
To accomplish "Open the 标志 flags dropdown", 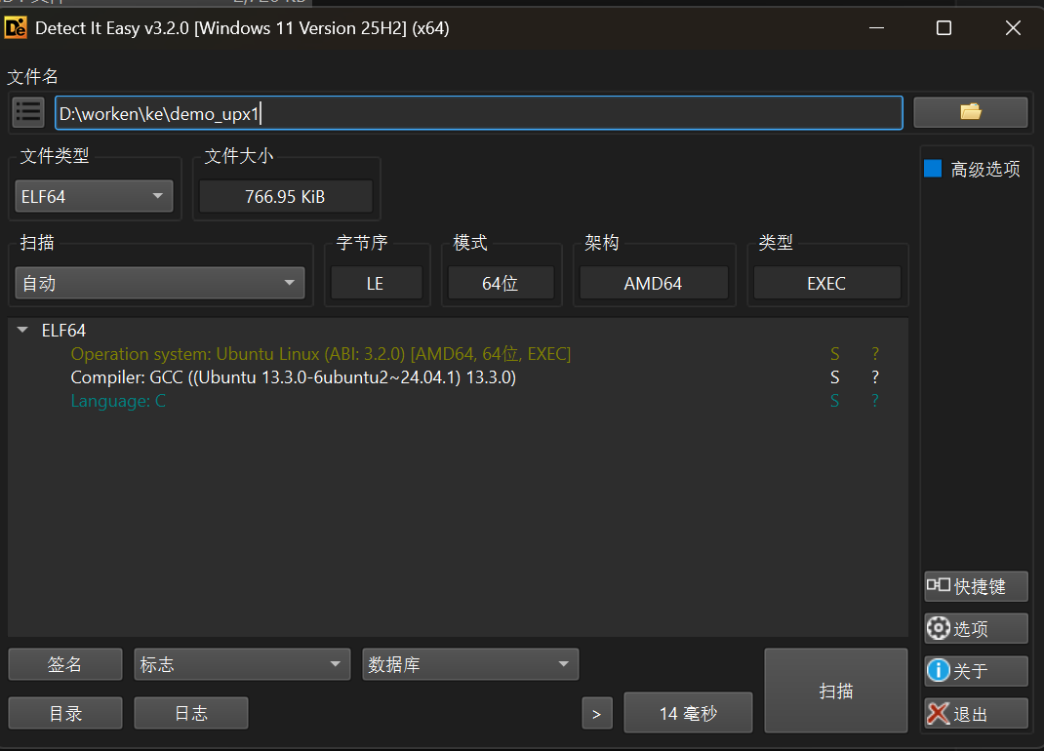I will pyautogui.click(x=242, y=664).
